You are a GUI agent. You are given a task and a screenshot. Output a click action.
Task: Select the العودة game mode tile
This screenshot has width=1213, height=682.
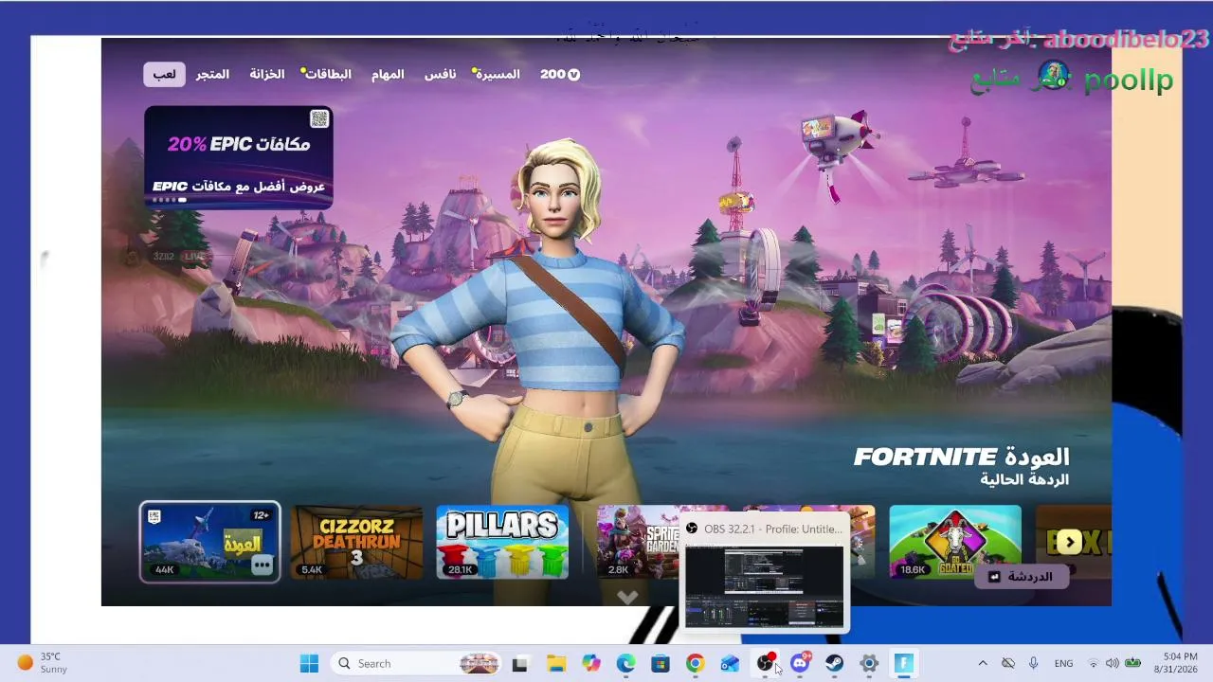pyautogui.click(x=209, y=542)
